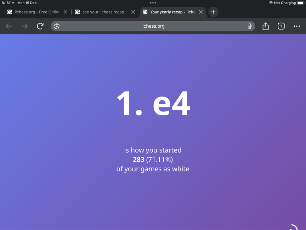Tap the Wi-Fi status icon
Viewport: 306px width, 230px height.
tap(271, 3)
